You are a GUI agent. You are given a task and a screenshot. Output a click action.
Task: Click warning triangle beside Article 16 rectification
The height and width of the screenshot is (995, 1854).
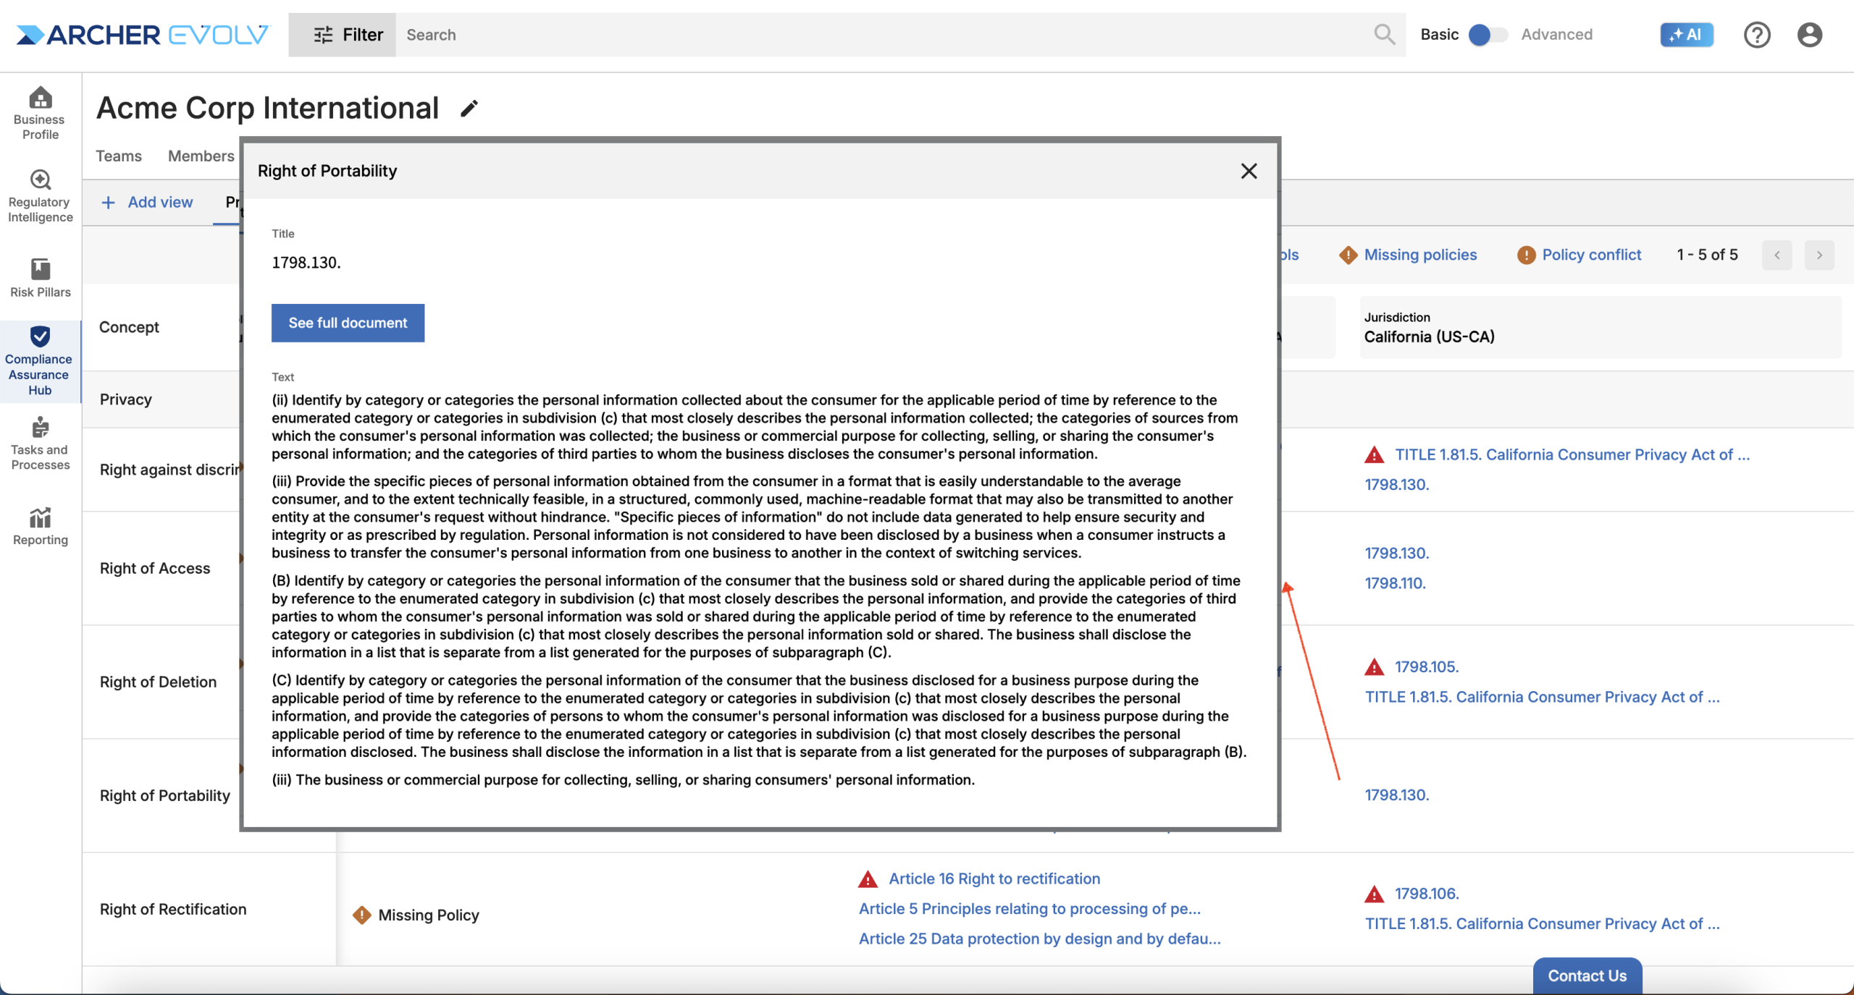(868, 879)
